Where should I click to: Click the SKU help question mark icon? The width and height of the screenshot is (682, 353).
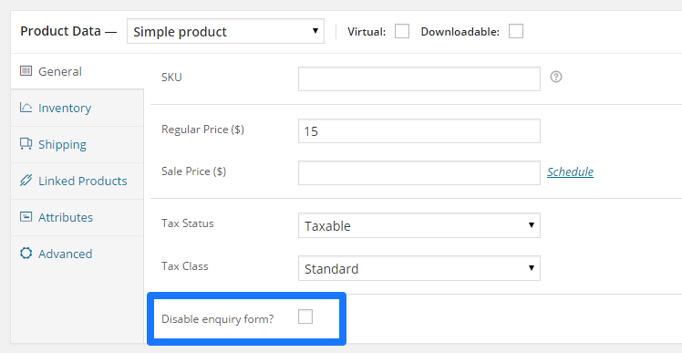point(556,77)
